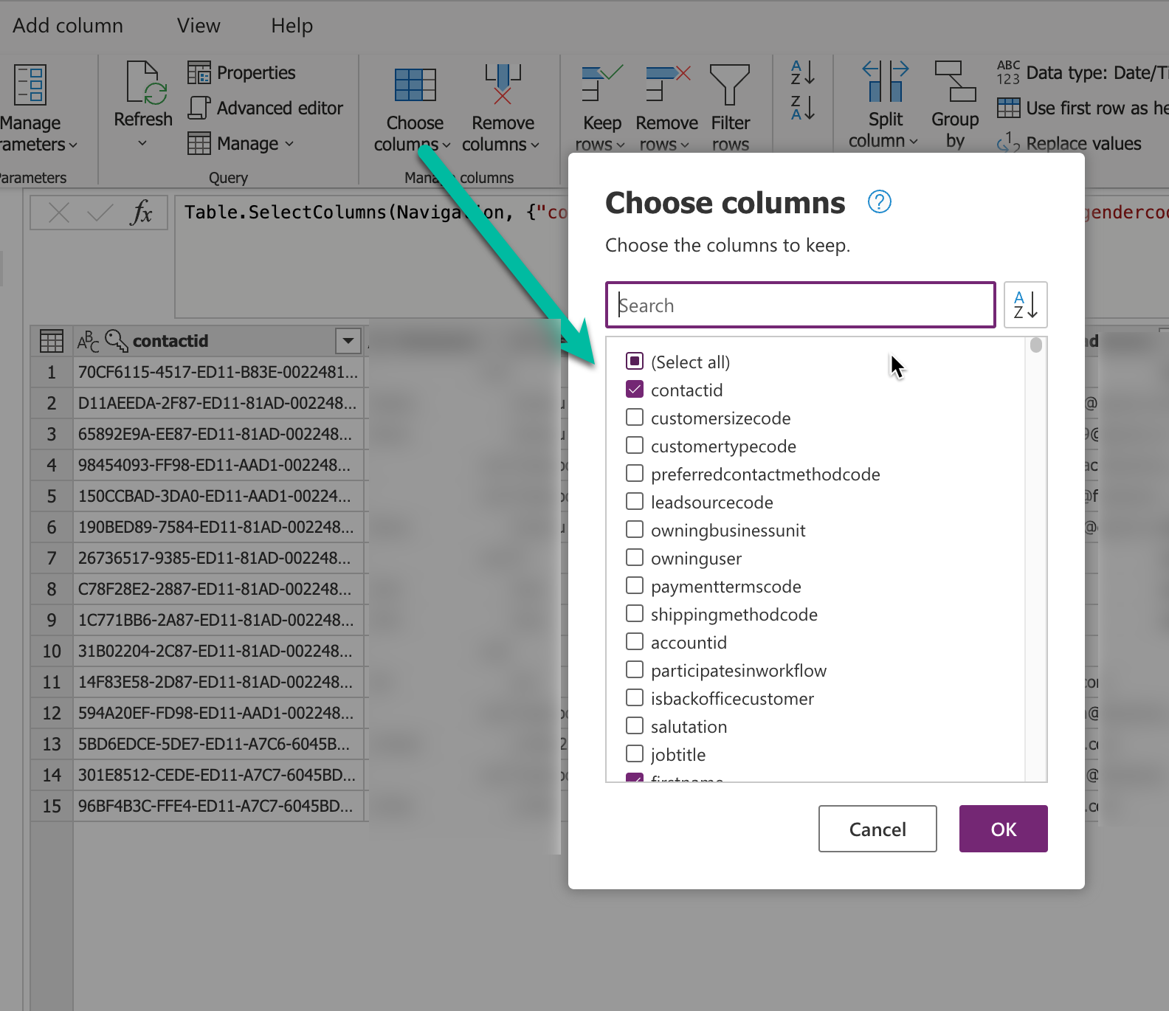Open the Choose columns help icon
1169x1011 pixels.
tap(879, 201)
